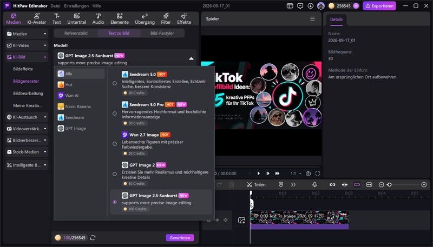
Task: Zoom in the timeline with plus
Action: pos(424,185)
